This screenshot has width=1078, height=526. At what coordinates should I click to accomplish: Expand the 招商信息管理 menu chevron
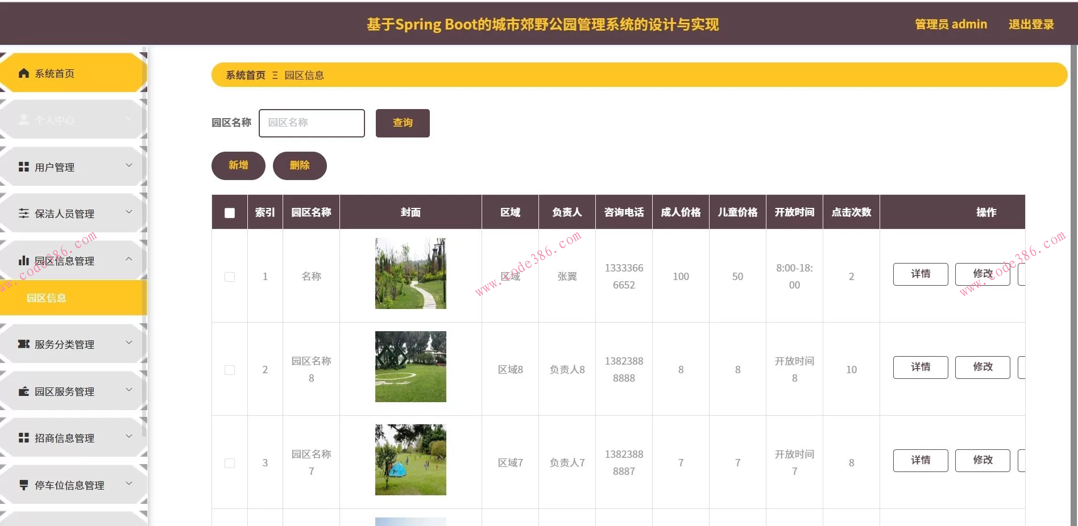pos(129,436)
